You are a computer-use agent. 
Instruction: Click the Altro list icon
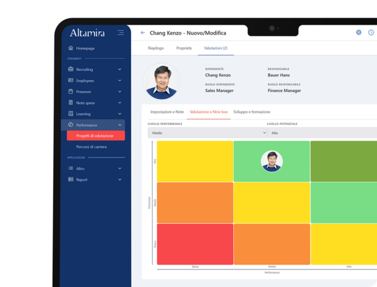(x=71, y=168)
